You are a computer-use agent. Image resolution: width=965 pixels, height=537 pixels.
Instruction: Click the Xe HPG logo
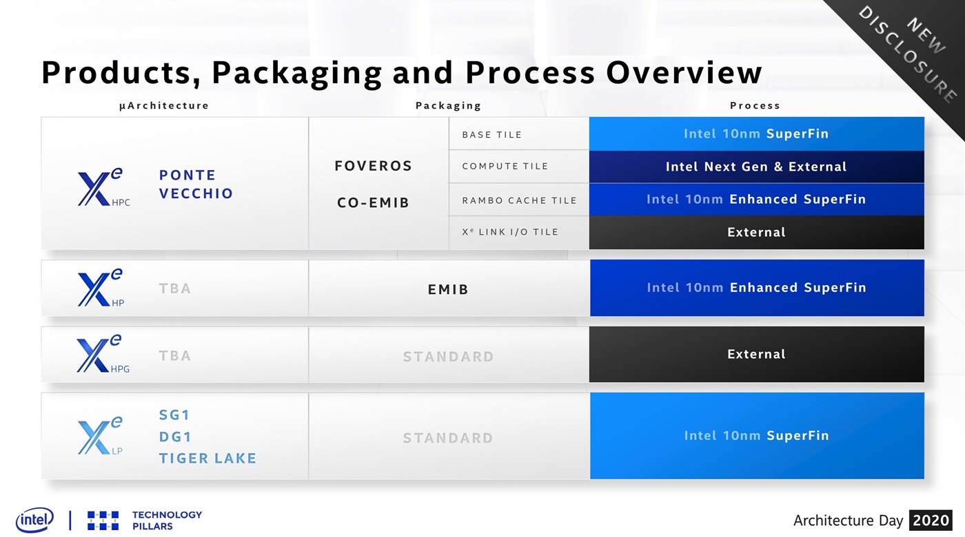[102, 355]
